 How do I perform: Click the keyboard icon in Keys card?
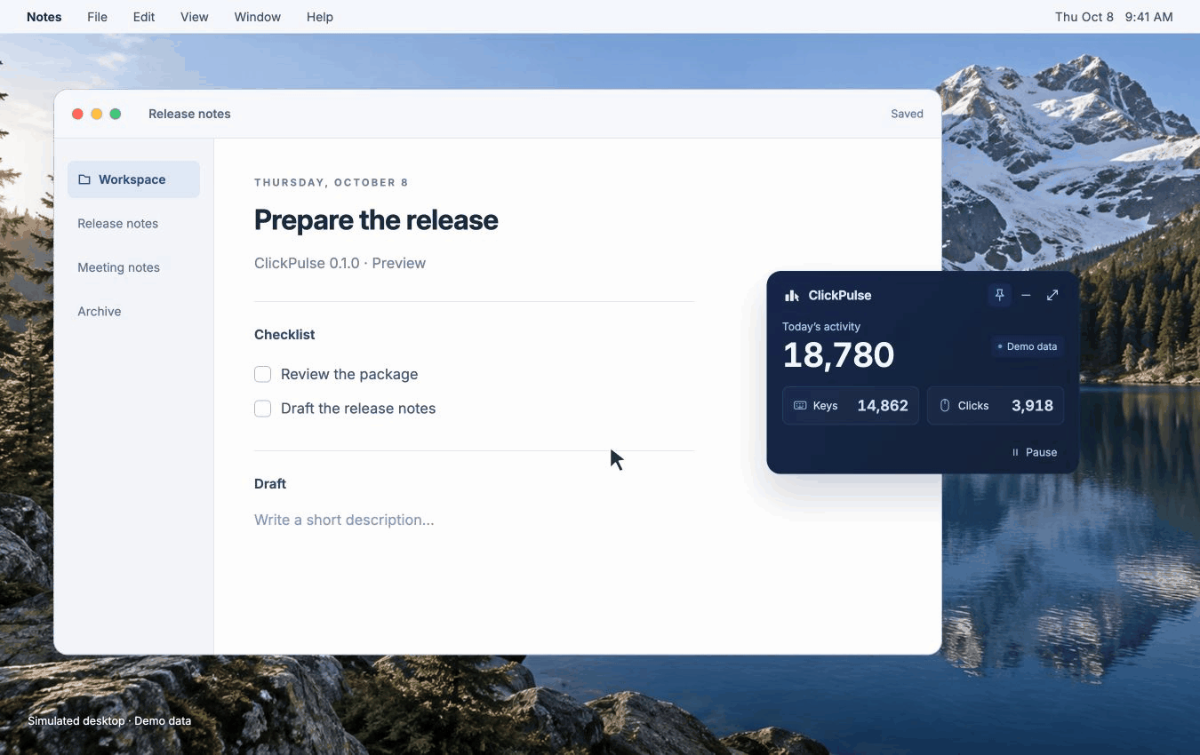tap(800, 406)
